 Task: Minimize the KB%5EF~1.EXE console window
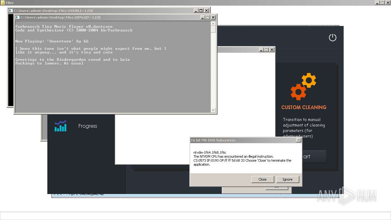(203, 17)
